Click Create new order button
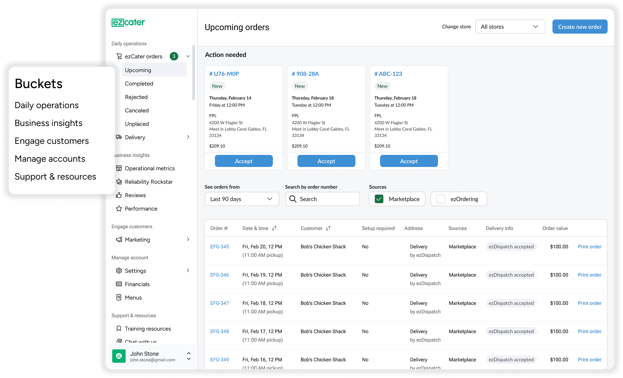The height and width of the screenshot is (378, 623). (x=580, y=27)
